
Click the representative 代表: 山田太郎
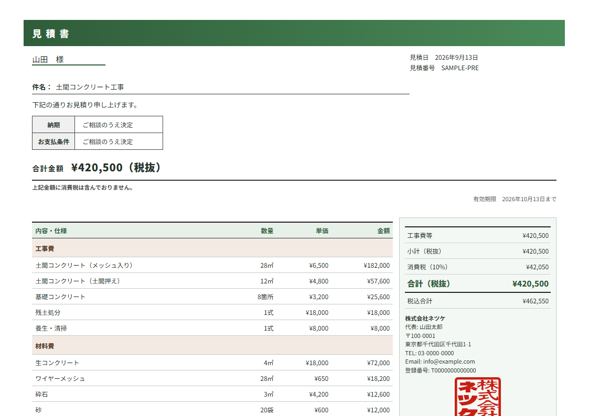(424, 327)
